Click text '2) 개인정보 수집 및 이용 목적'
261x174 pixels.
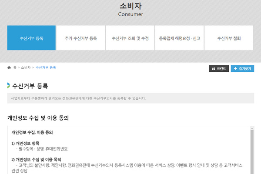coord(36,160)
